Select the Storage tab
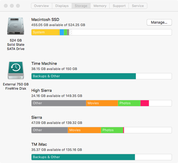 click(81, 6)
